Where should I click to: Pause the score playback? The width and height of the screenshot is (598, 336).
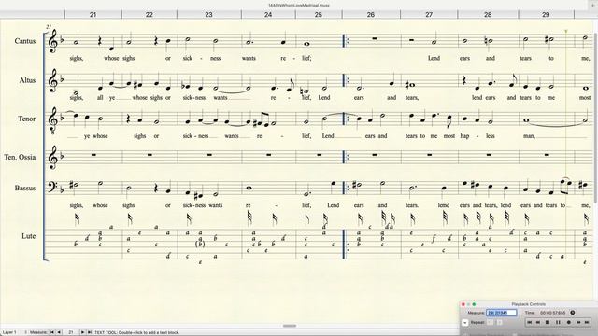click(558, 322)
